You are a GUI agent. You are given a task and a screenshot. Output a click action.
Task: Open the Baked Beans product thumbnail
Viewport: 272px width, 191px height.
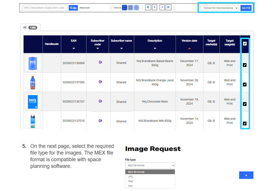tap(33, 63)
